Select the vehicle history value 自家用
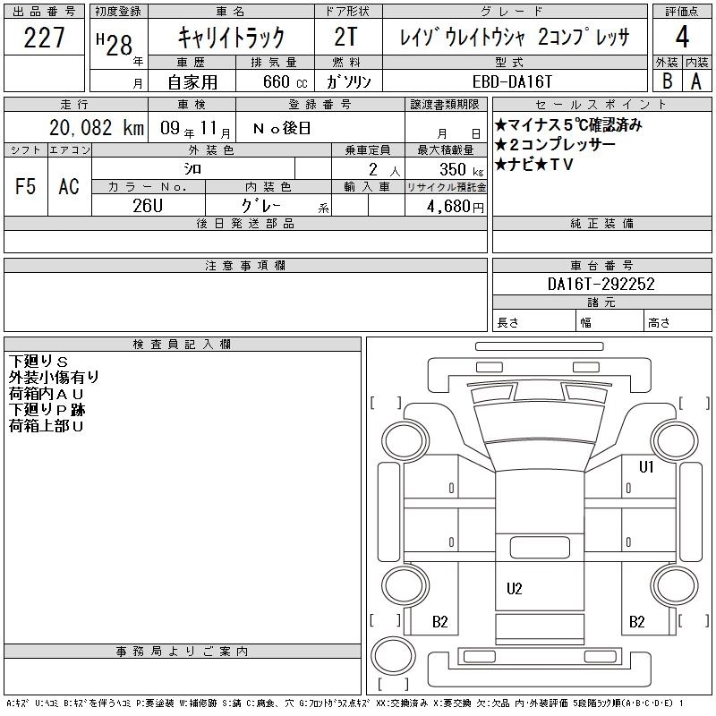 [x=192, y=82]
